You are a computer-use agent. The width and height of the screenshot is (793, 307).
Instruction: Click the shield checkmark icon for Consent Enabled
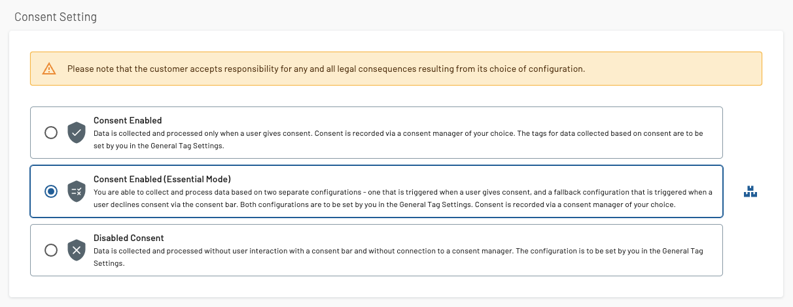click(x=77, y=133)
